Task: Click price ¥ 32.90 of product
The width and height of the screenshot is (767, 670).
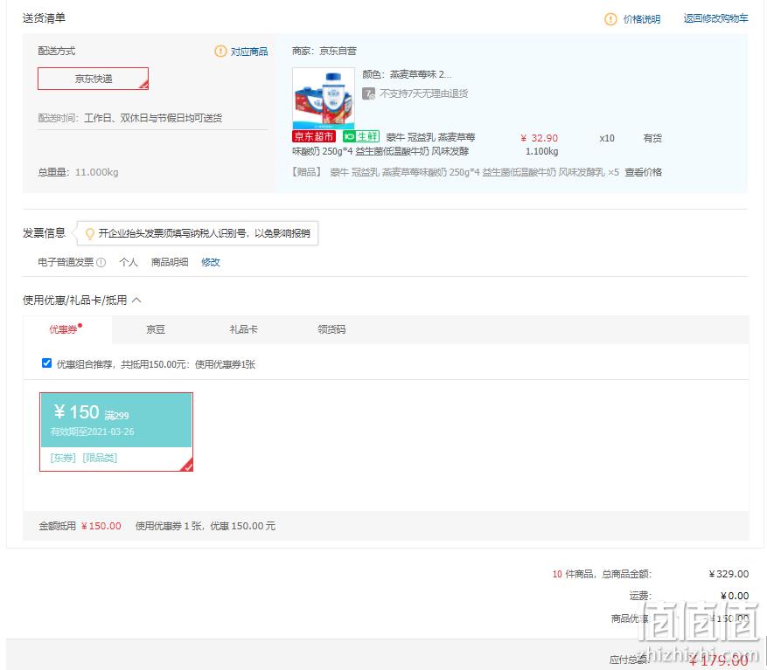Action: [x=539, y=138]
